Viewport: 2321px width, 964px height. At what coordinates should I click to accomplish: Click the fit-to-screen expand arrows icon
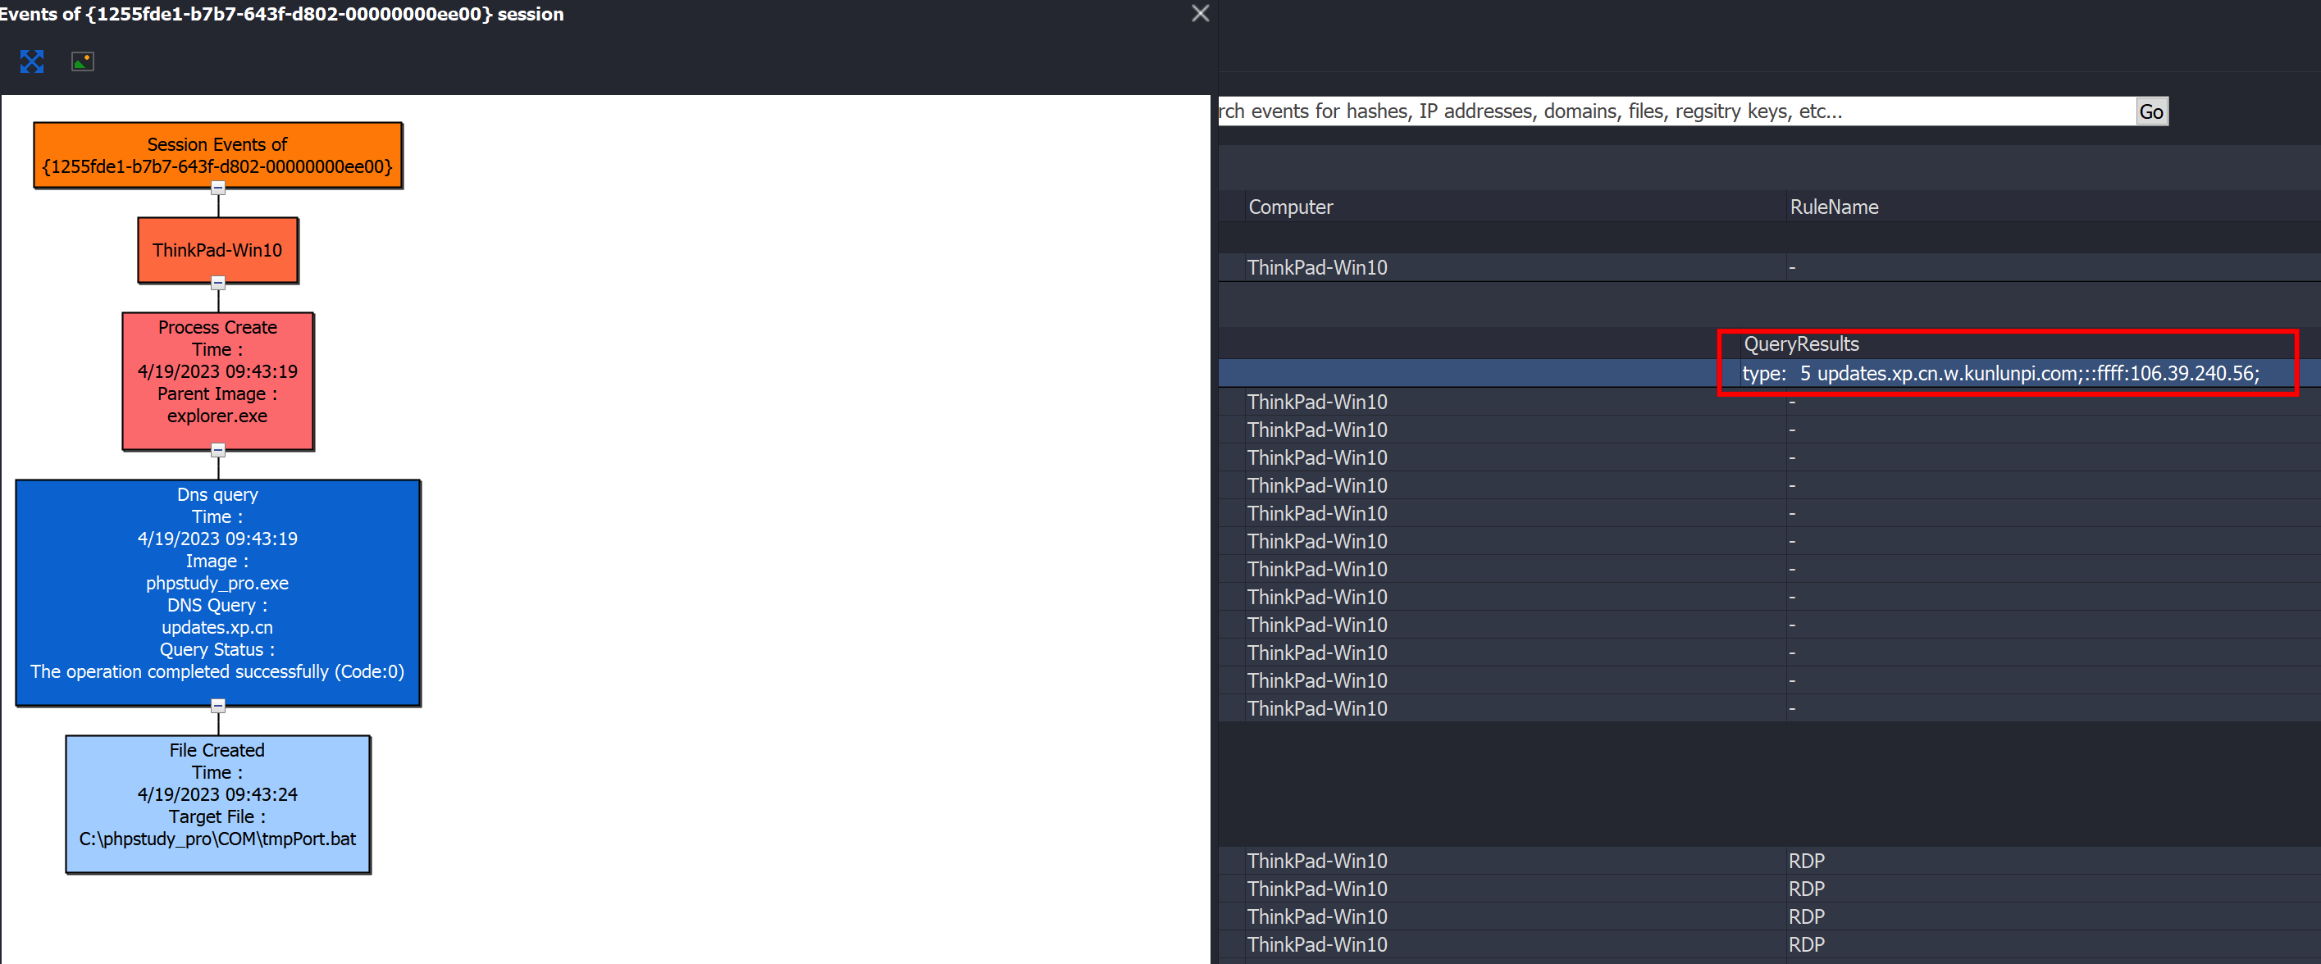pyautogui.click(x=31, y=61)
